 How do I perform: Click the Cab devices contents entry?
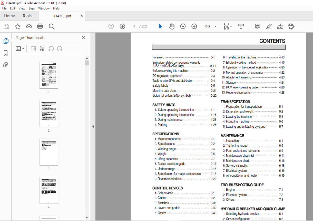(184, 193)
